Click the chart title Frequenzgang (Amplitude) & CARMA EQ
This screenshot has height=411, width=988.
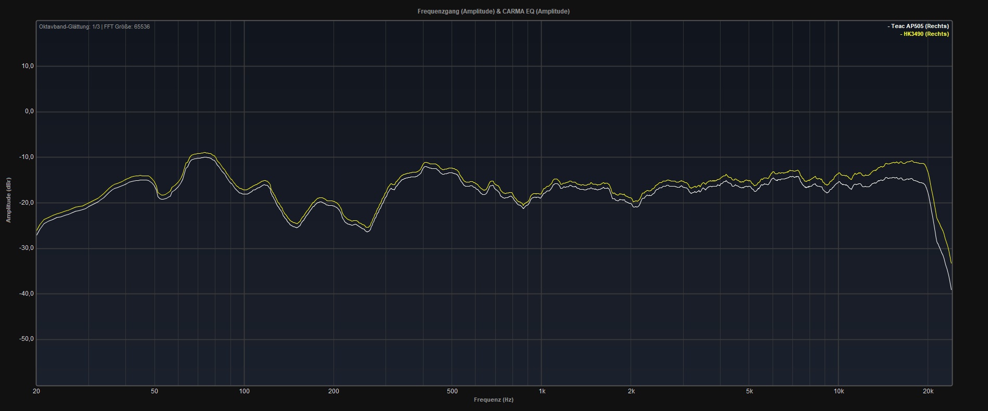point(493,11)
